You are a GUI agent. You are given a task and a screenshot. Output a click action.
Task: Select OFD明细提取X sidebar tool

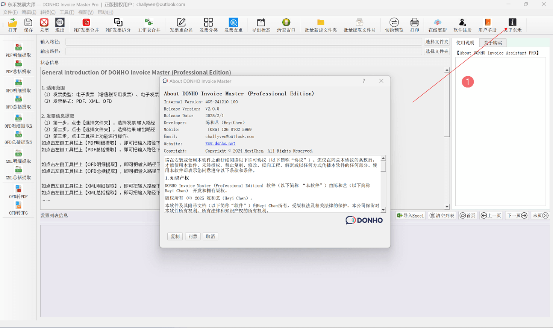[18, 121]
